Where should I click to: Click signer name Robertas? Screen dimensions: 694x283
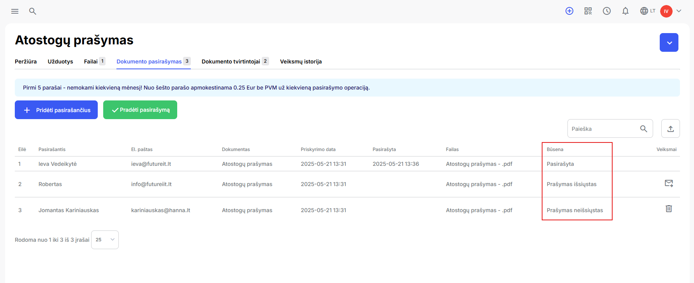(x=50, y=184)
